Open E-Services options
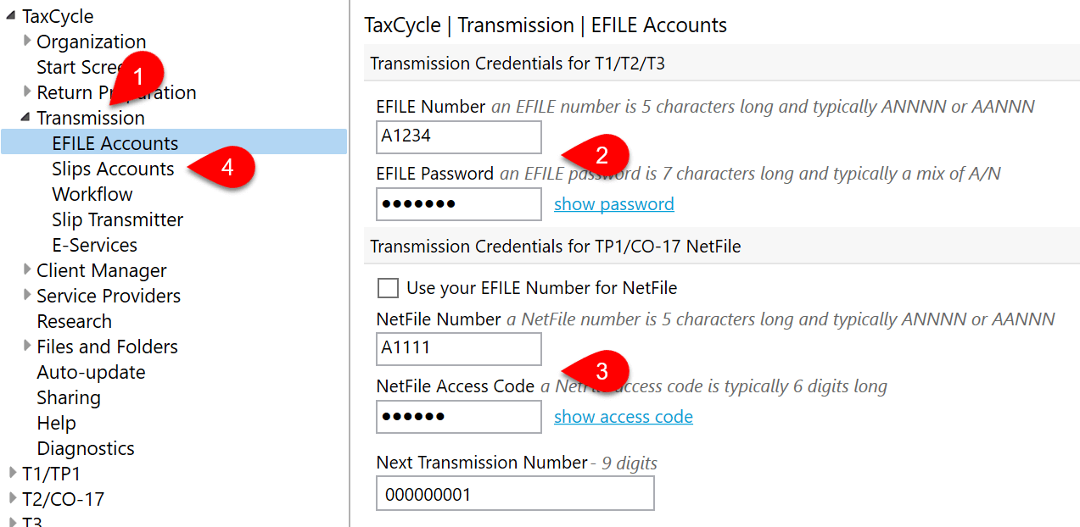Screen dimensions: 1080x527 pos(94,245)
